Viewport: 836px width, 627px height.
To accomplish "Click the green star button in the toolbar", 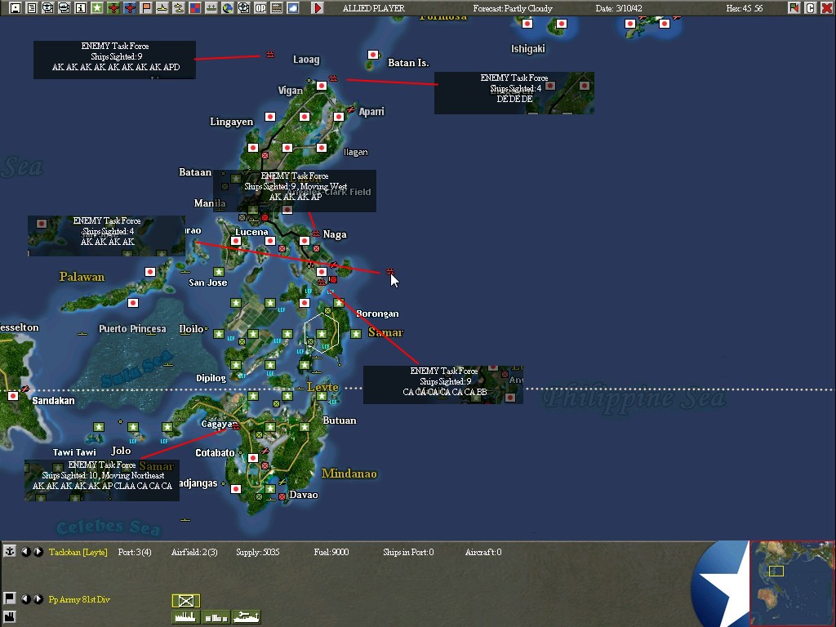I will pyautogui.click(x=97, y=8).
